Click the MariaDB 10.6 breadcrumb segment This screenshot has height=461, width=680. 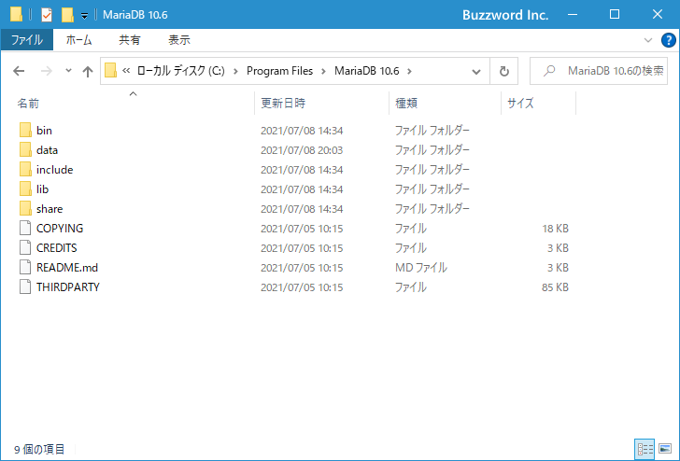click(367, 71)
